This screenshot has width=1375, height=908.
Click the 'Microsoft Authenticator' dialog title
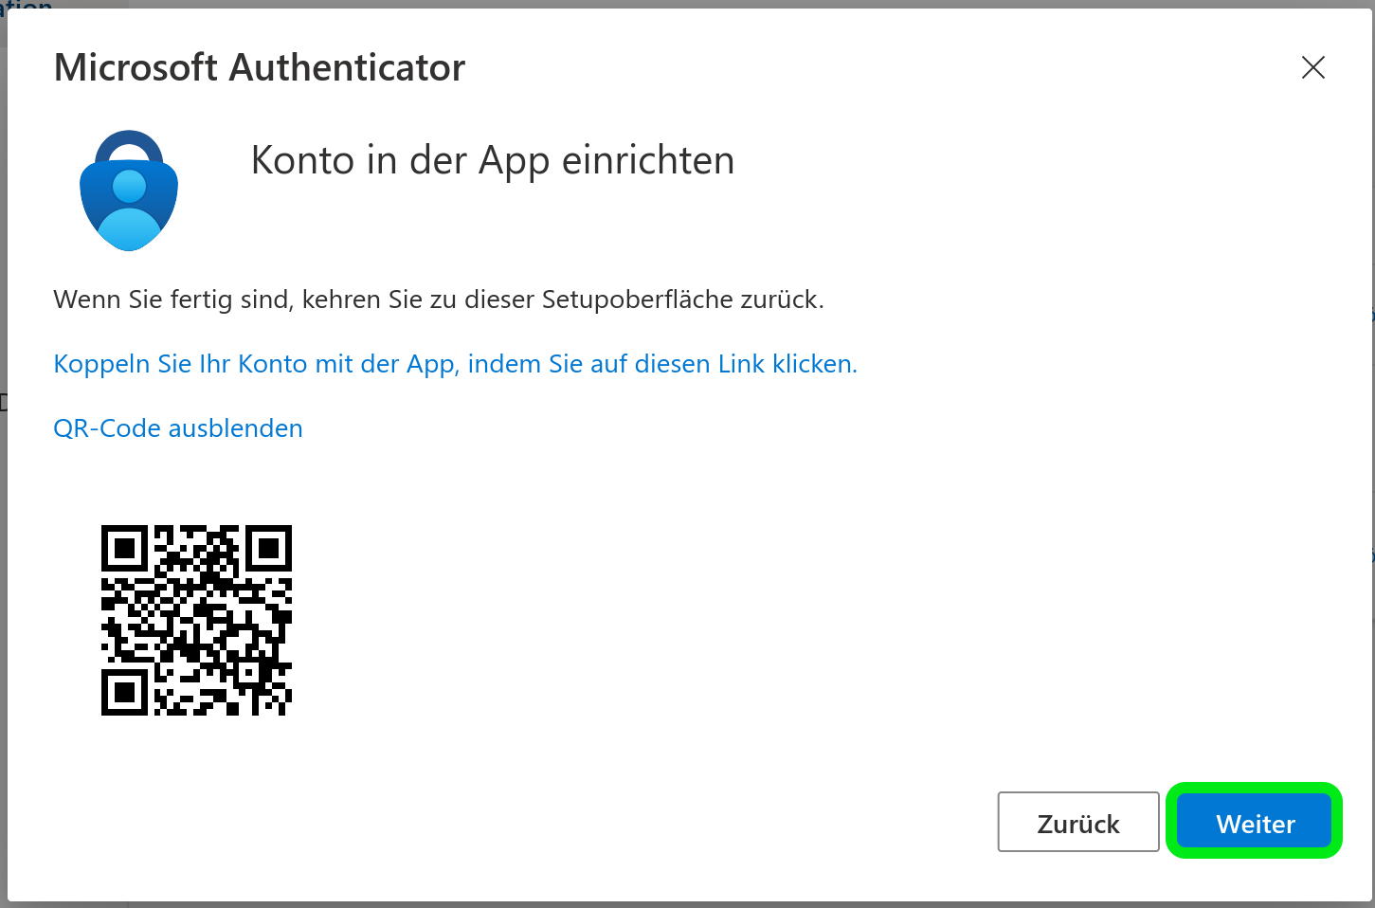pos(260,68)
